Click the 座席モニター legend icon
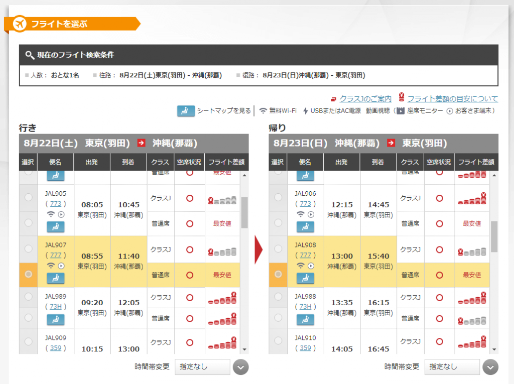This screenshot has height=384, width=514. click(x=401, y=111)
